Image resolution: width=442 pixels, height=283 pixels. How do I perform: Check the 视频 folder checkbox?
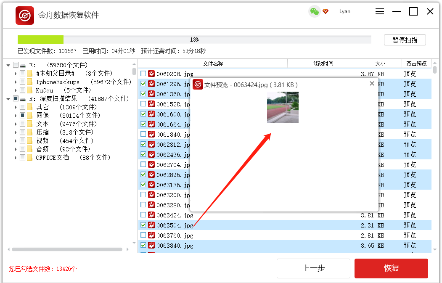click(23, 140)
